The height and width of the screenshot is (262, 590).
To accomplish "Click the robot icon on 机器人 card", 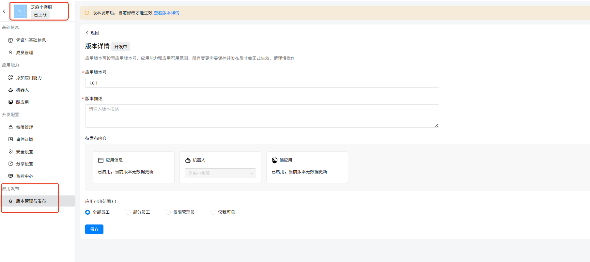I will tap(188, 160).
